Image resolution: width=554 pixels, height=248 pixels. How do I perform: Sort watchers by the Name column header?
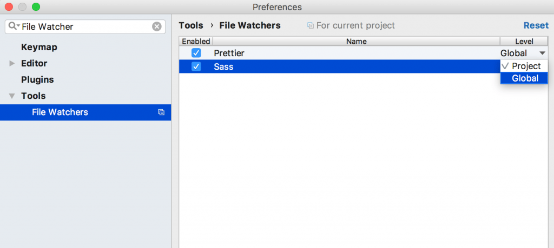pyautogui.click(x=356, y=41)
